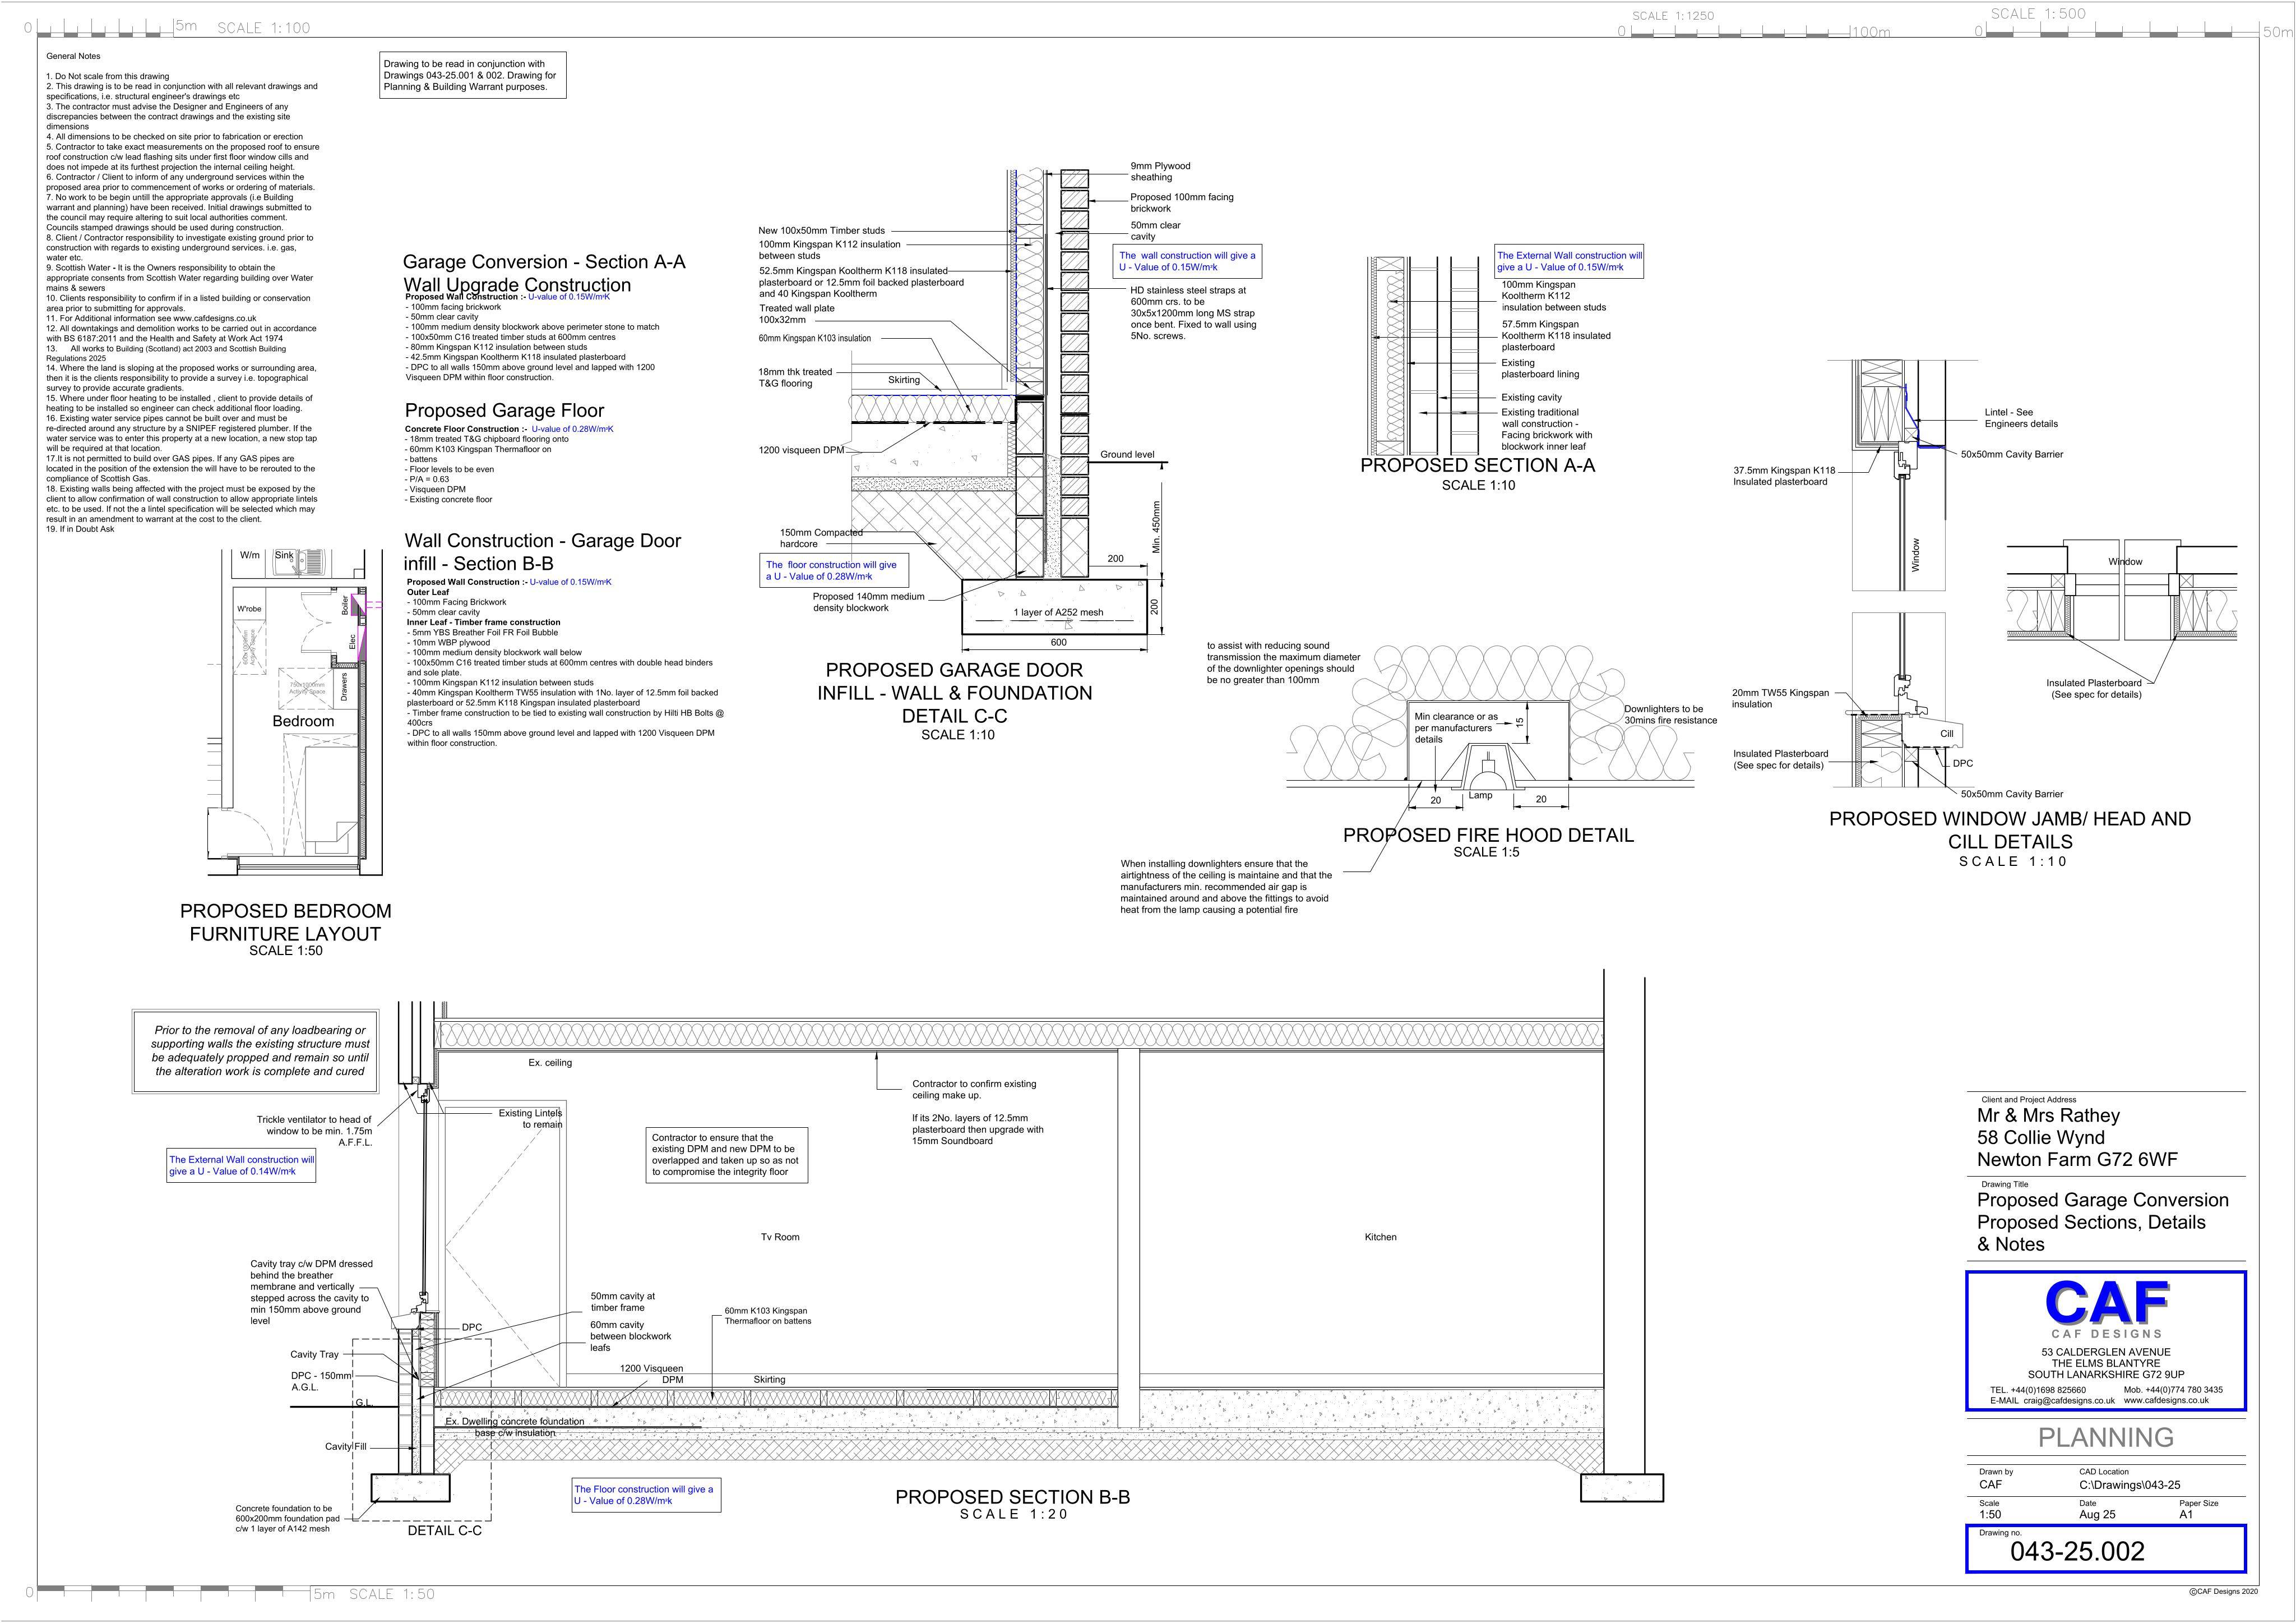Screen dimensions: 2296x1623
Task: Click 'Bedroom' room label in plan
Action: click(x=303, y=721)
